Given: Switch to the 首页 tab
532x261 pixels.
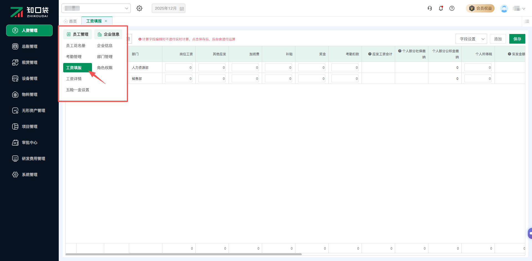Looking at the screenshot, I should (x=70, y=21).
